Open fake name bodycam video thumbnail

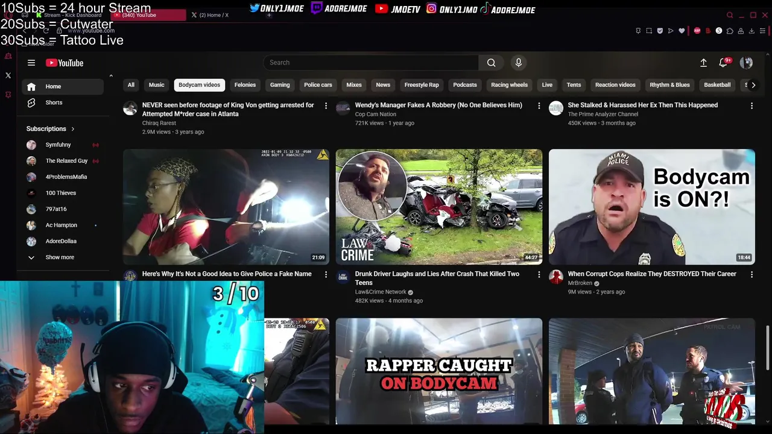click(x=226, y=207)
